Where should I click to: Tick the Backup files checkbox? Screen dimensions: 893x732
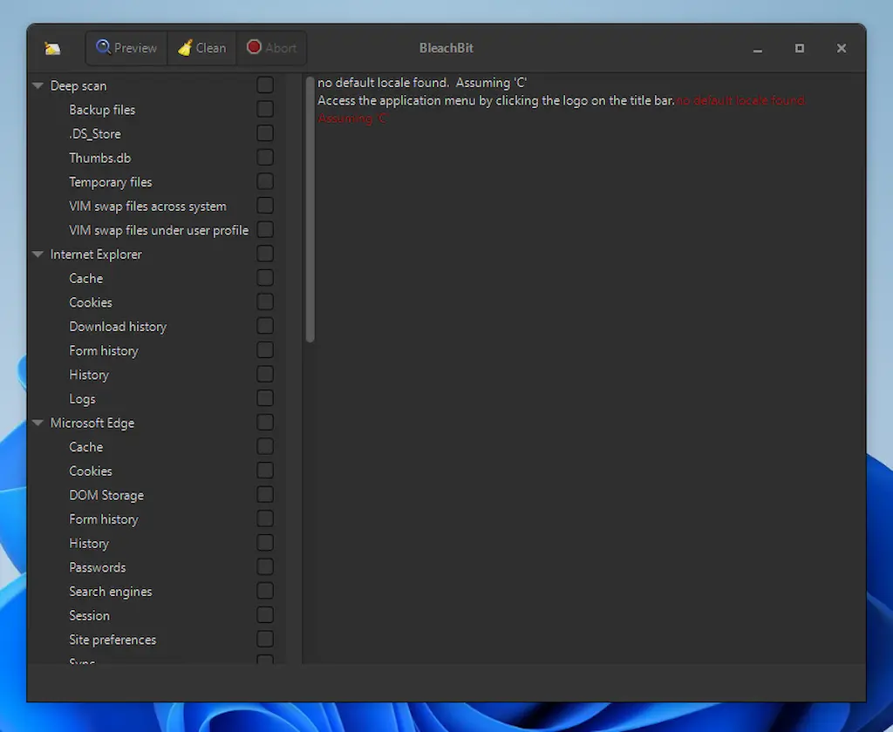[265, 109]
